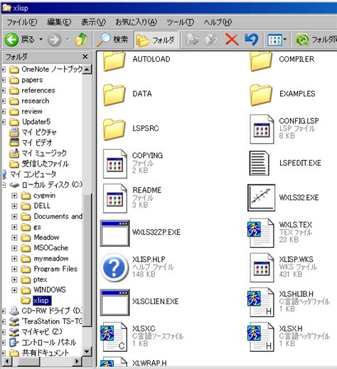Open the お気に入り(A) menu
The height and width of the screenshot is (369, 337).
click(136, 22)
